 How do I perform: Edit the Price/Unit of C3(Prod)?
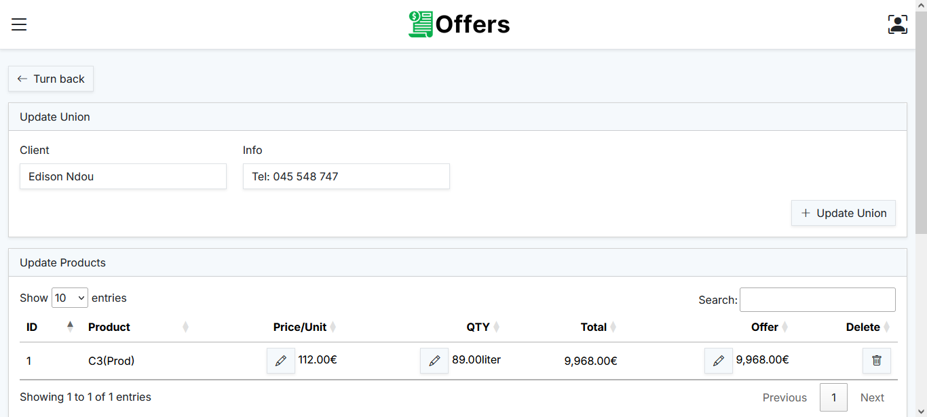tap(281, 361)
